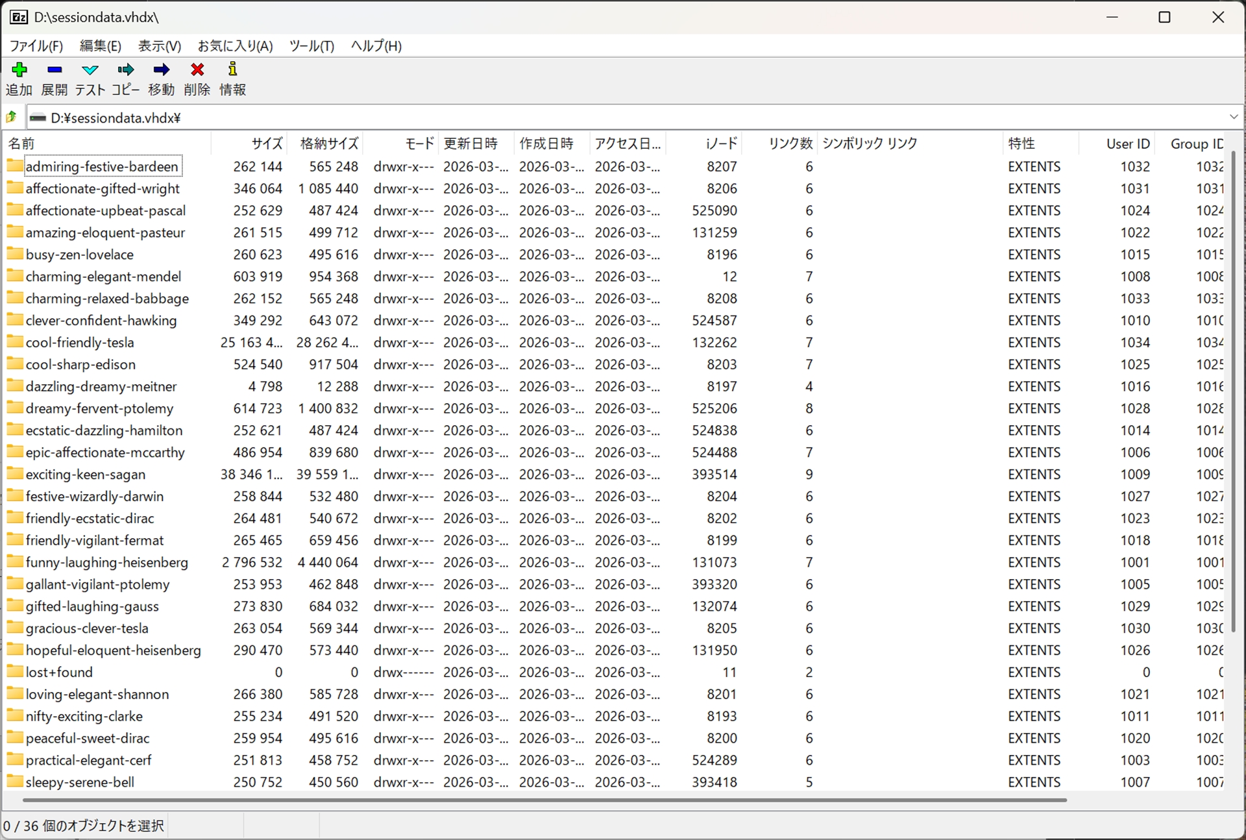Run the Test (テスト) toolbar tool
The height and width of the screenshot is (840, 1246).
[90, 70]
